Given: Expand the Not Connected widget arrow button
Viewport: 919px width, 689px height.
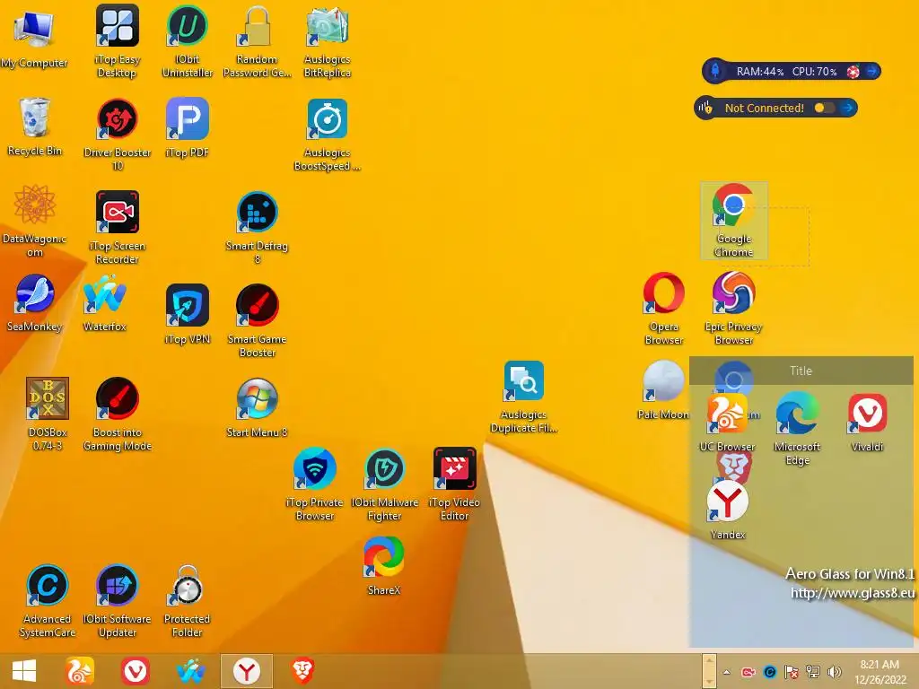Looking at the screenshot, I should [x=847, y=108].
